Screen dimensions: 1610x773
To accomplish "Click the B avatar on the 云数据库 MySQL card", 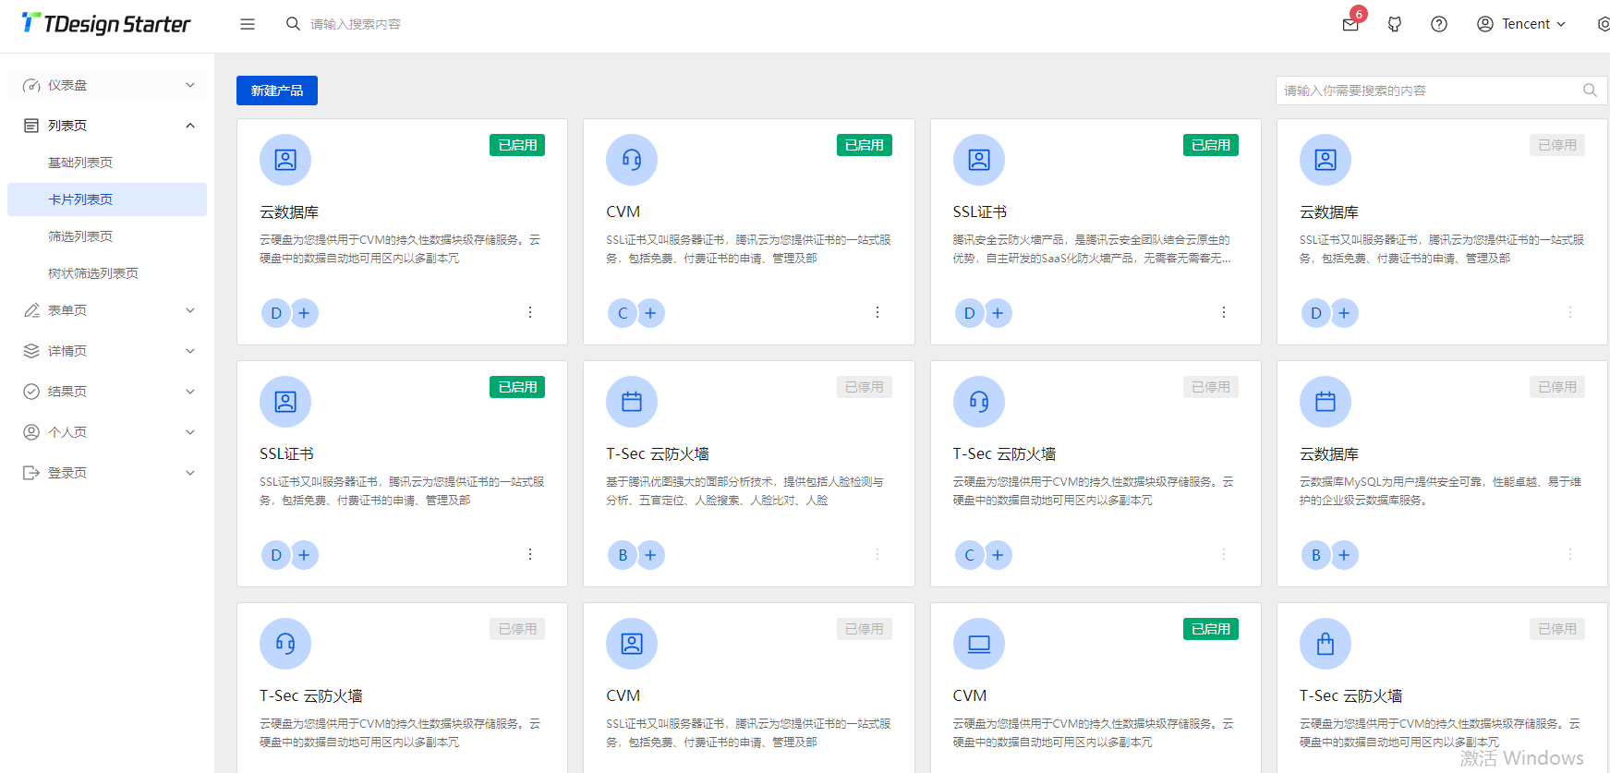I will (x=1316, y=555).
